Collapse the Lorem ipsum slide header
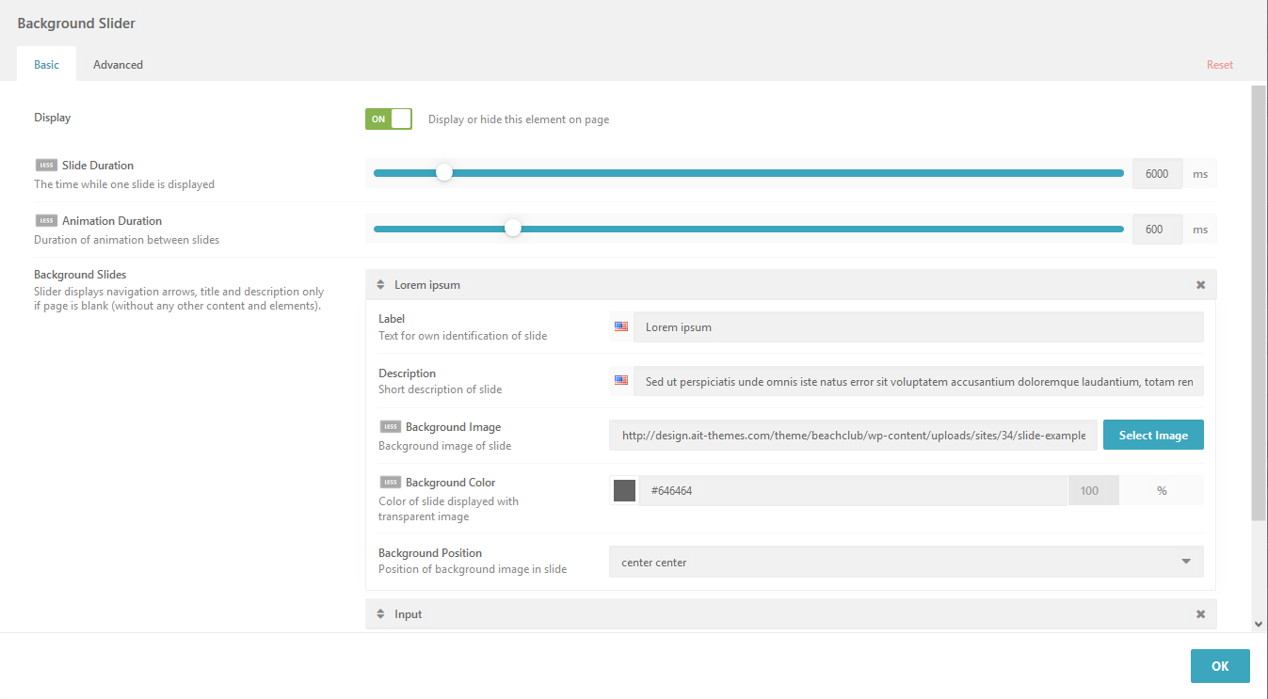This screenshot has height=699, width=1268. tap(791, 285)
